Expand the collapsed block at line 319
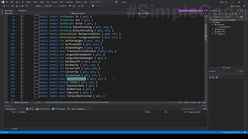 [22, 79]
